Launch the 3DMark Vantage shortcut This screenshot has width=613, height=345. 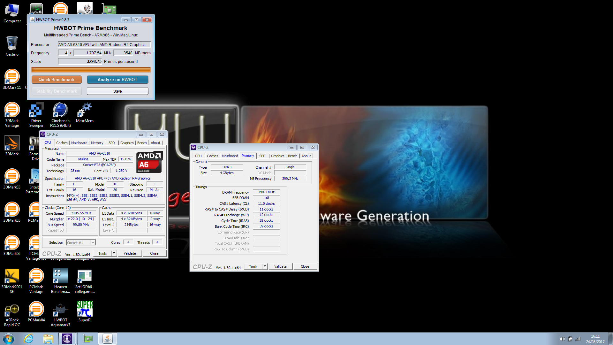click(x=12, y=114)
